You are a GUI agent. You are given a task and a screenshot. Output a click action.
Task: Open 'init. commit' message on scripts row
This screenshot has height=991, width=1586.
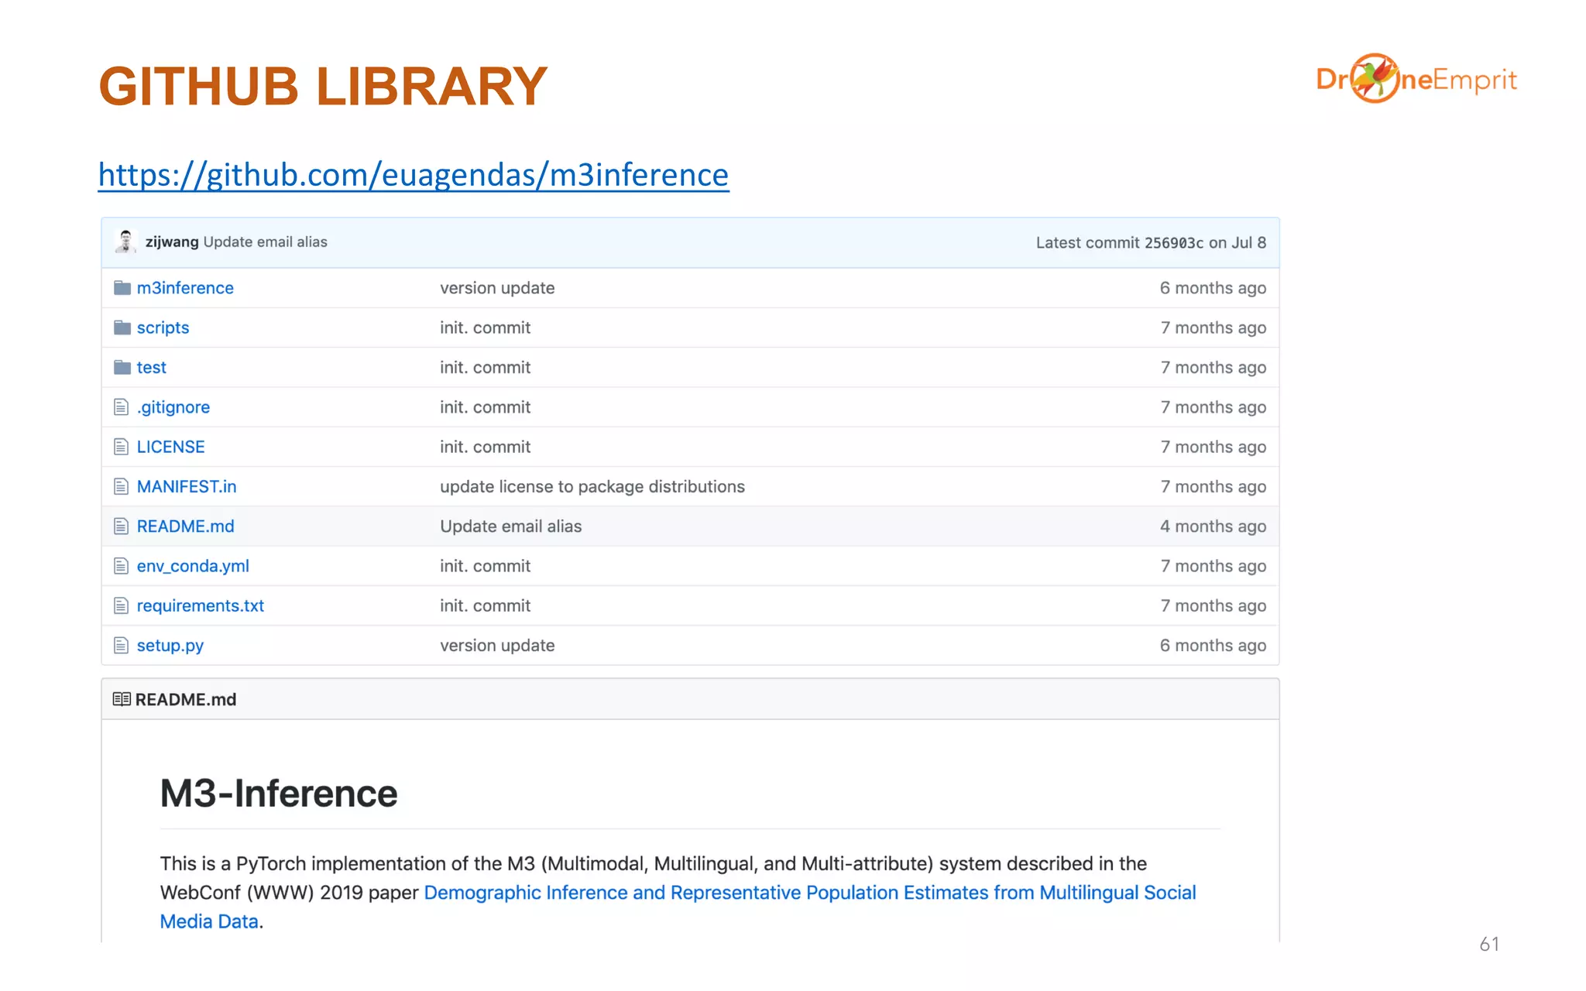click(486, 327)
